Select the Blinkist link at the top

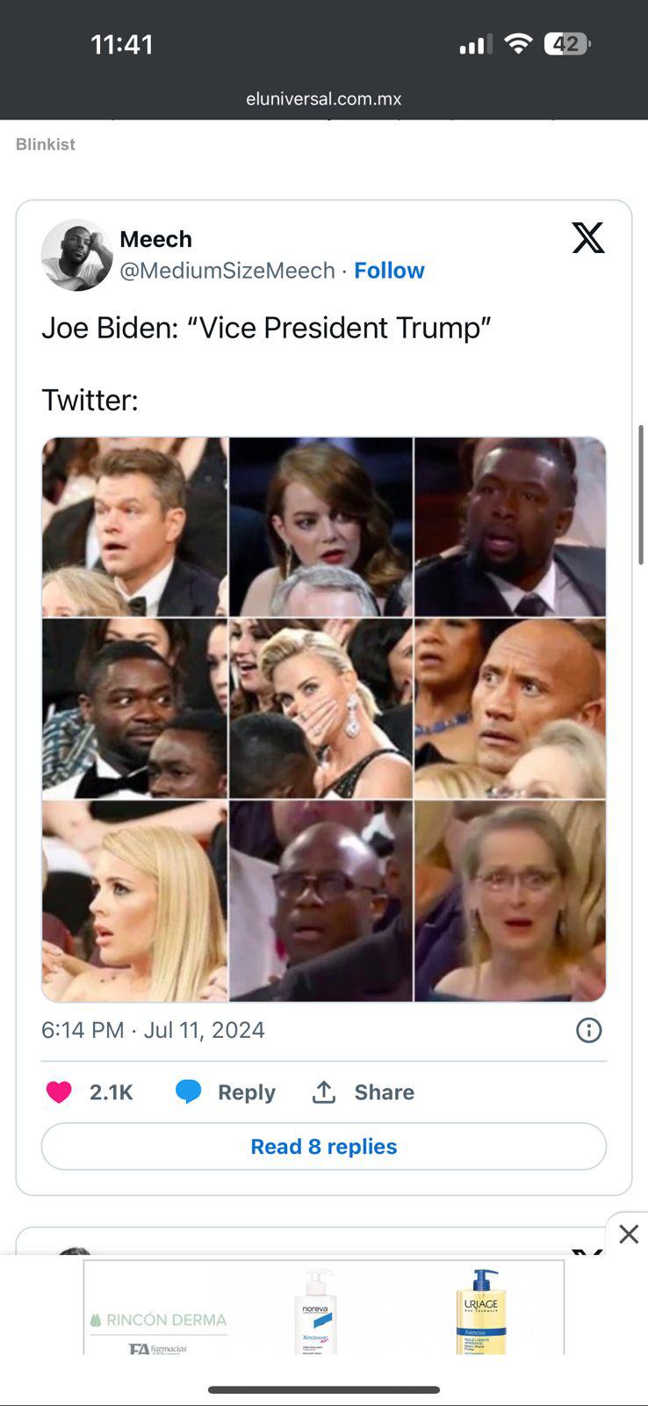pyautogui.click(x=46, y=144)
